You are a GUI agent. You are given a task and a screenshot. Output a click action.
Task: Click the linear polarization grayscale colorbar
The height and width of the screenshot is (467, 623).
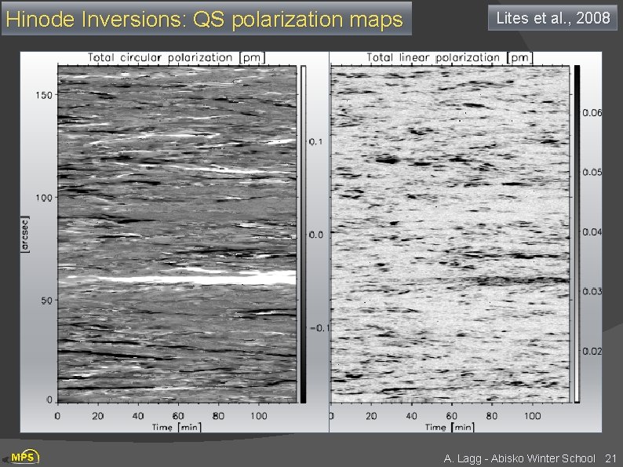[577, 234]
